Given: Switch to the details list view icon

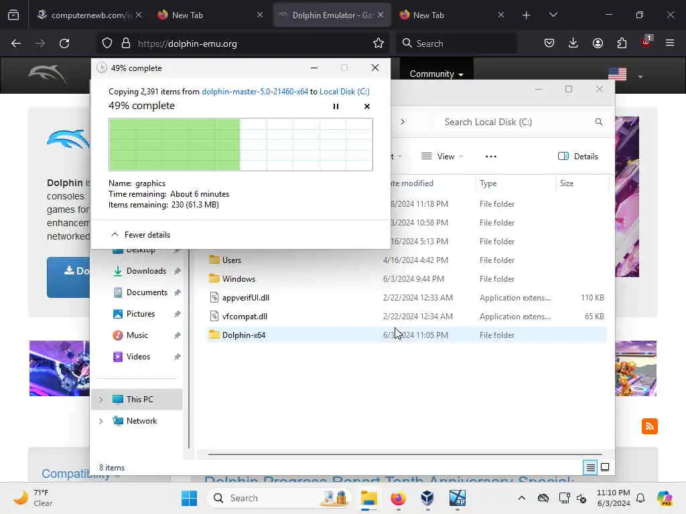Looking at the screenshot, I should pyautogui.click(x=590, y=468).
